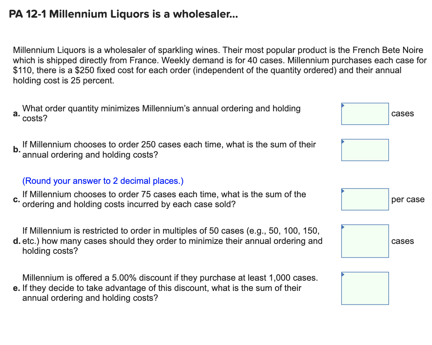432x345 pixels.
Task: Click the blue flag marker on answer box c
Action: 343,191
